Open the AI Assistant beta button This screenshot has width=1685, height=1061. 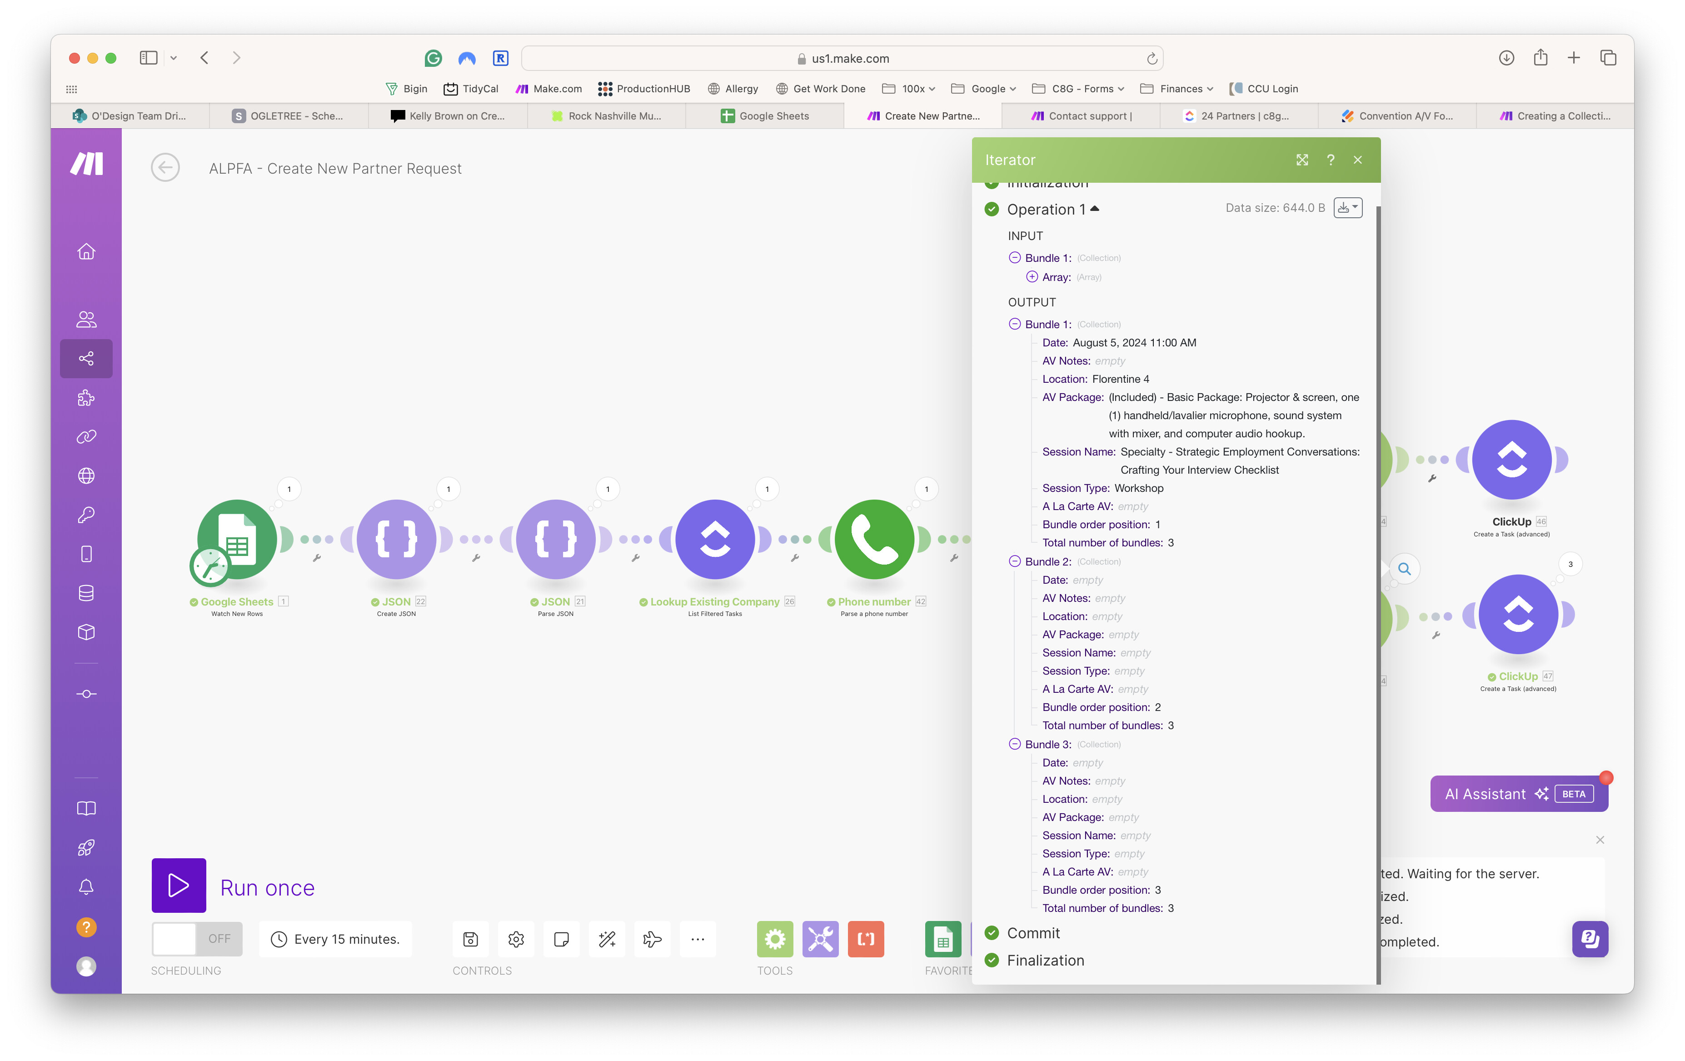click(1519, 794)
